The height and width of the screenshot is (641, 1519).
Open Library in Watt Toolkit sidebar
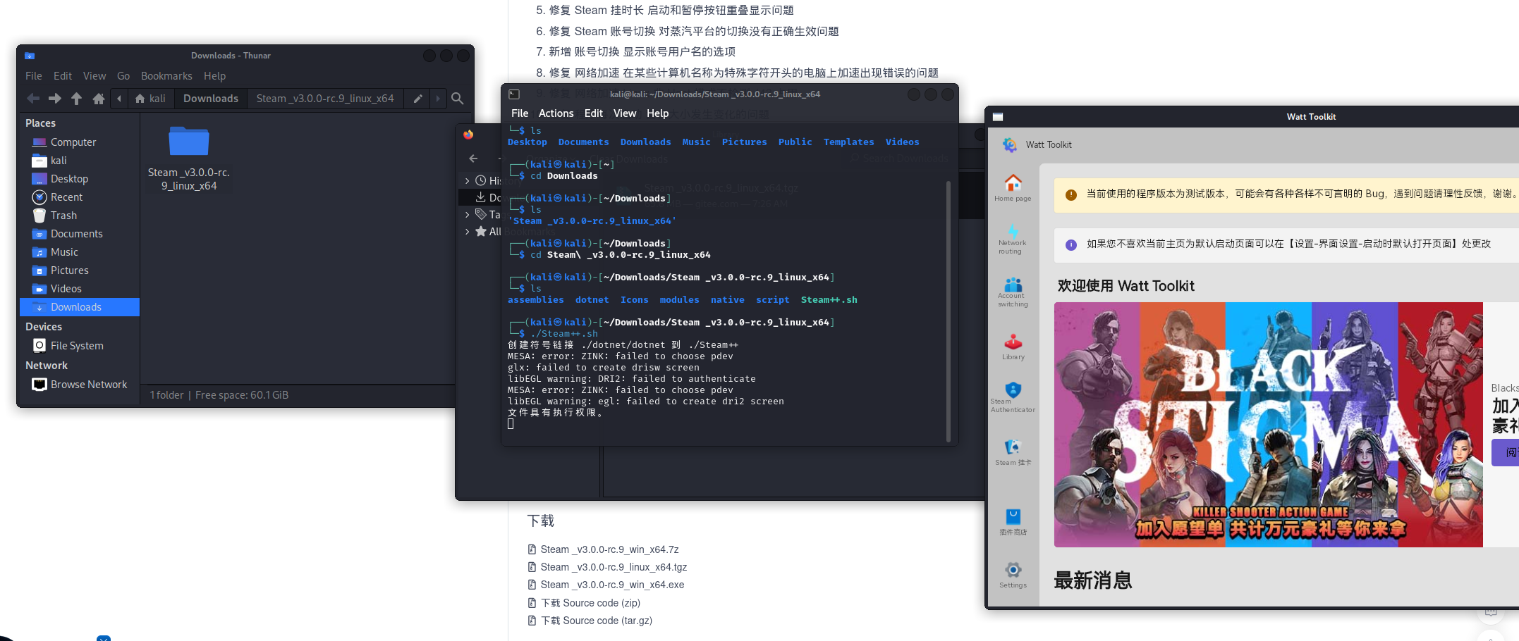click(1013, 347)
